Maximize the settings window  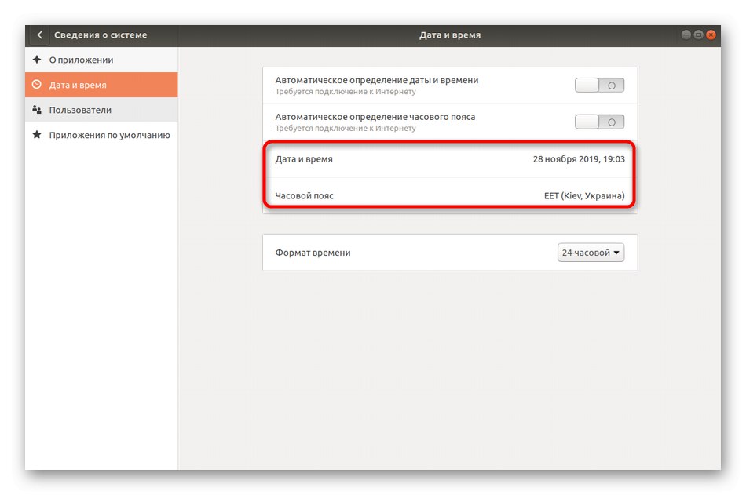click(698, 35)
